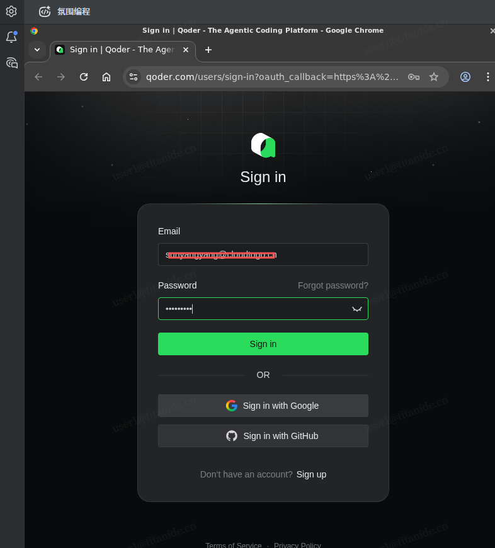Open a new tab with plus button
The width and height of the screenshot is (495, 548).
208,50
